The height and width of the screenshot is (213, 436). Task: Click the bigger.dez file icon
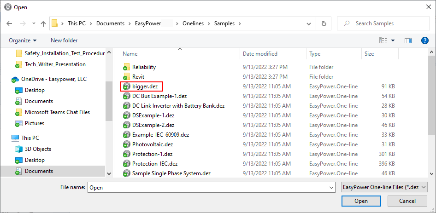pos(126,86)
